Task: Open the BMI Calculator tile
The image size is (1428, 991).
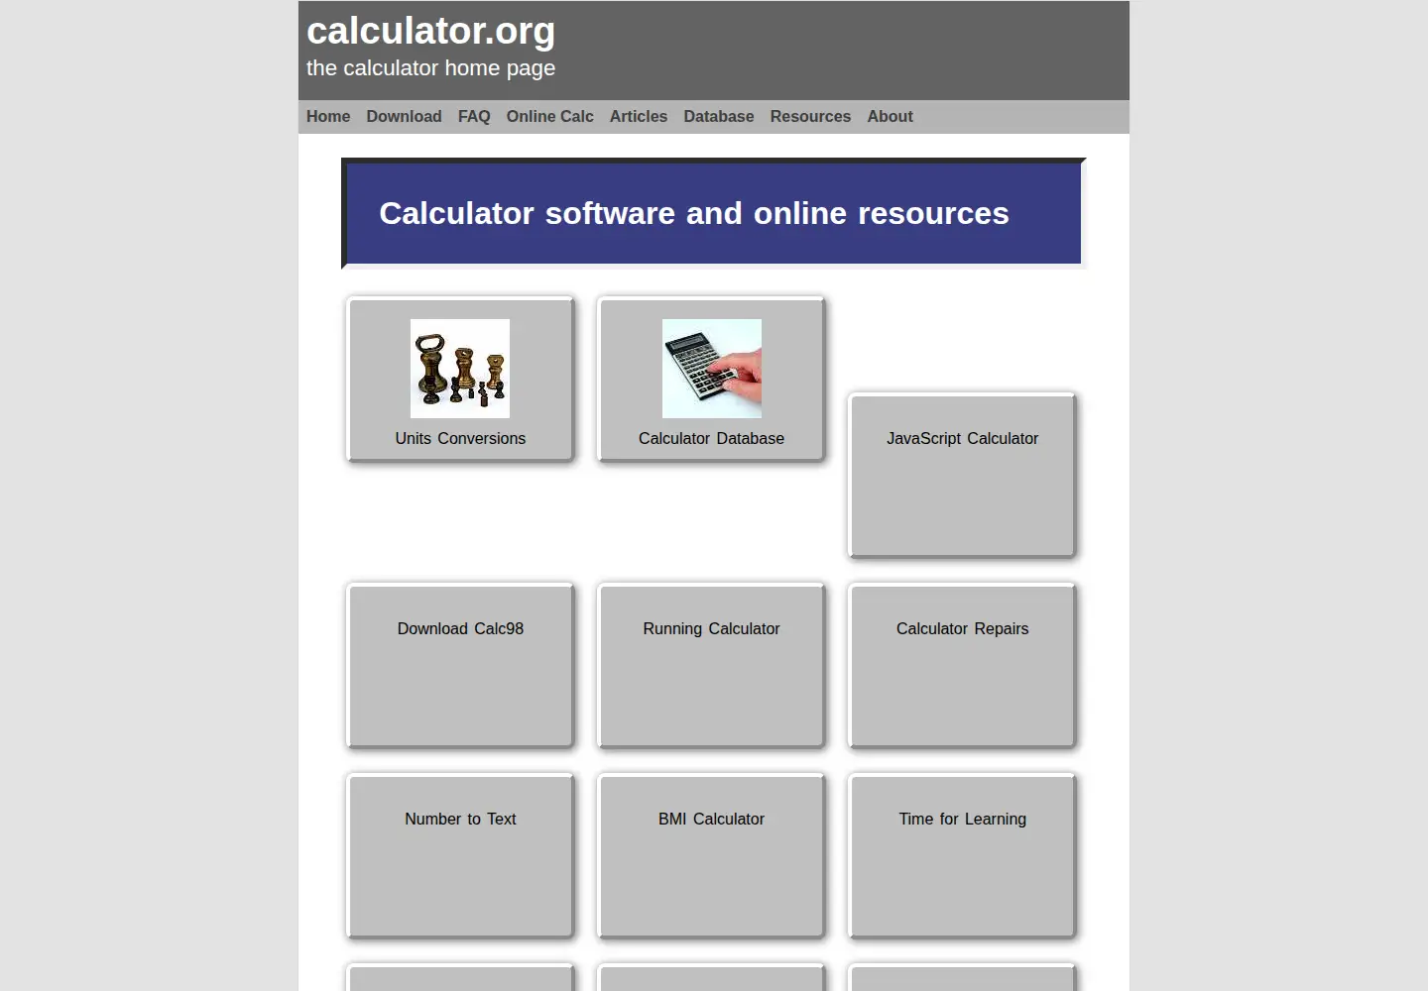Action: 711,856
